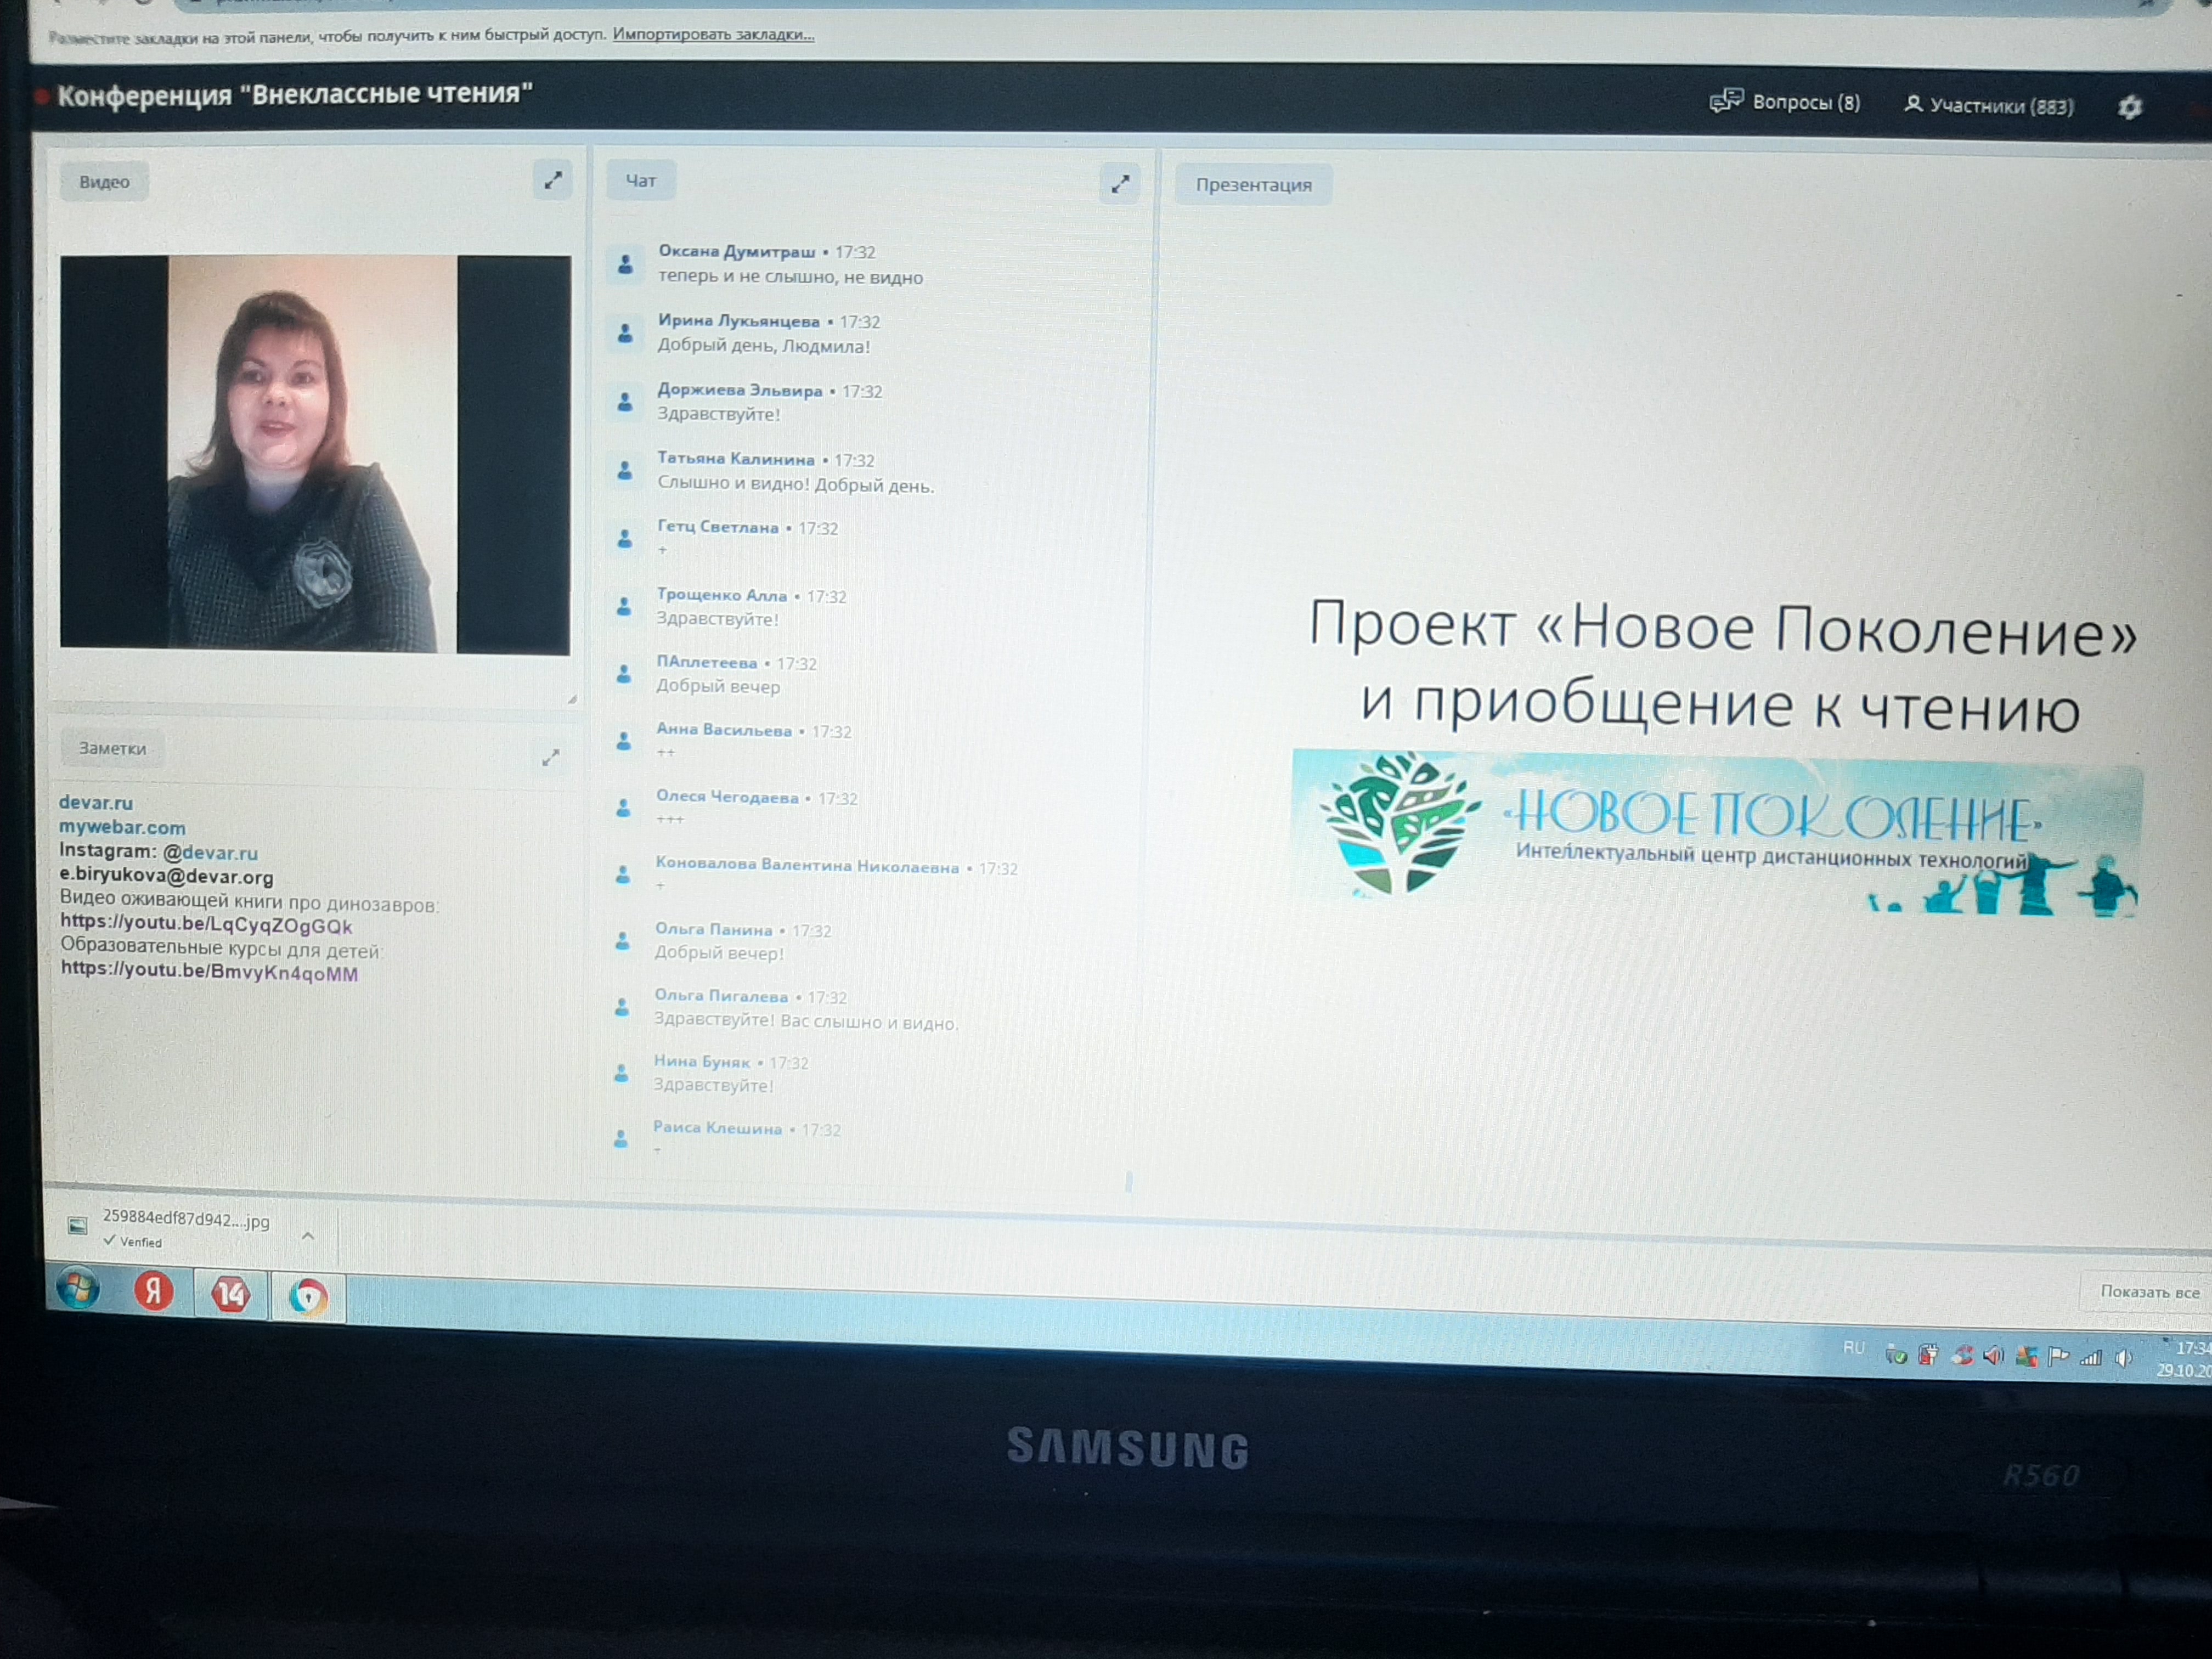The image size is (2212, 1659).
Task: Click the volume speaker tray icon
Action: 2123,1357
